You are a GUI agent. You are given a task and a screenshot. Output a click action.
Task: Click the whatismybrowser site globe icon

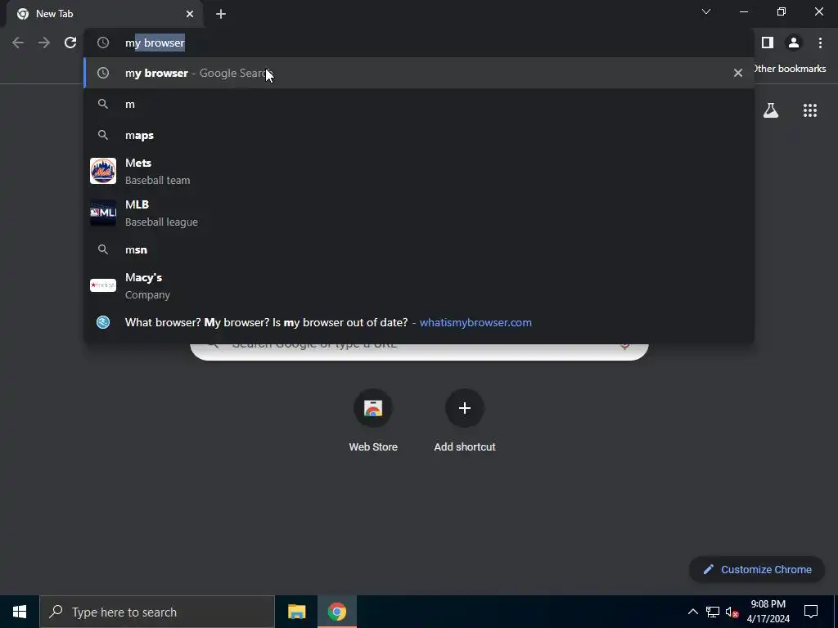(103, 322)
